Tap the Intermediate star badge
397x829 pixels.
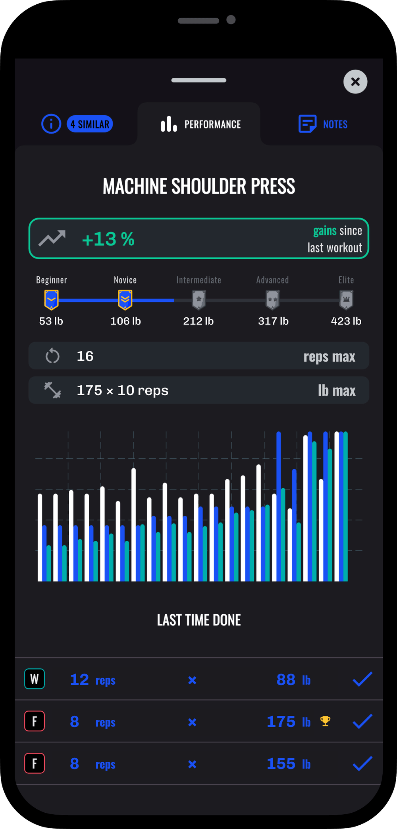[x=198, y=300]
